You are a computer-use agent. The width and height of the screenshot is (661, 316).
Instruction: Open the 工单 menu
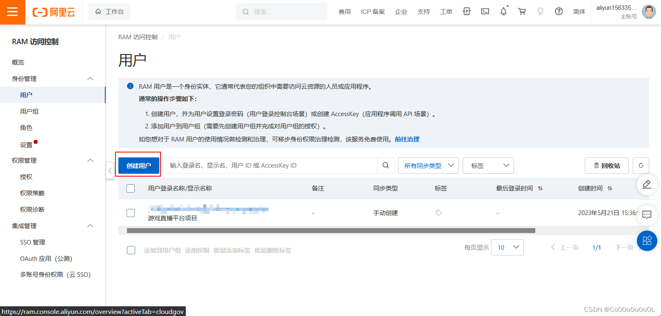pos(446,12)
